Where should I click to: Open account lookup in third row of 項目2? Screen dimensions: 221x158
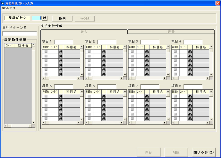coord(104,61)
